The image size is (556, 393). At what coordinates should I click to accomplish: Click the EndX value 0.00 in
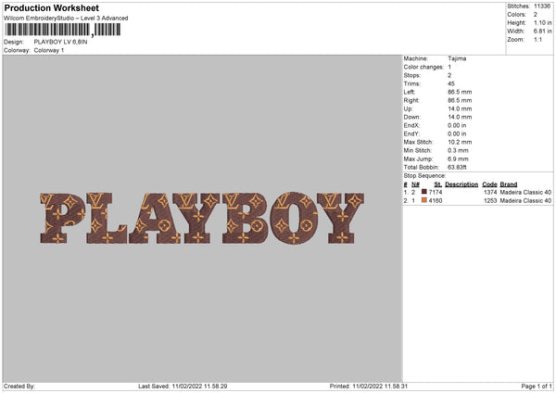point(457,125)
